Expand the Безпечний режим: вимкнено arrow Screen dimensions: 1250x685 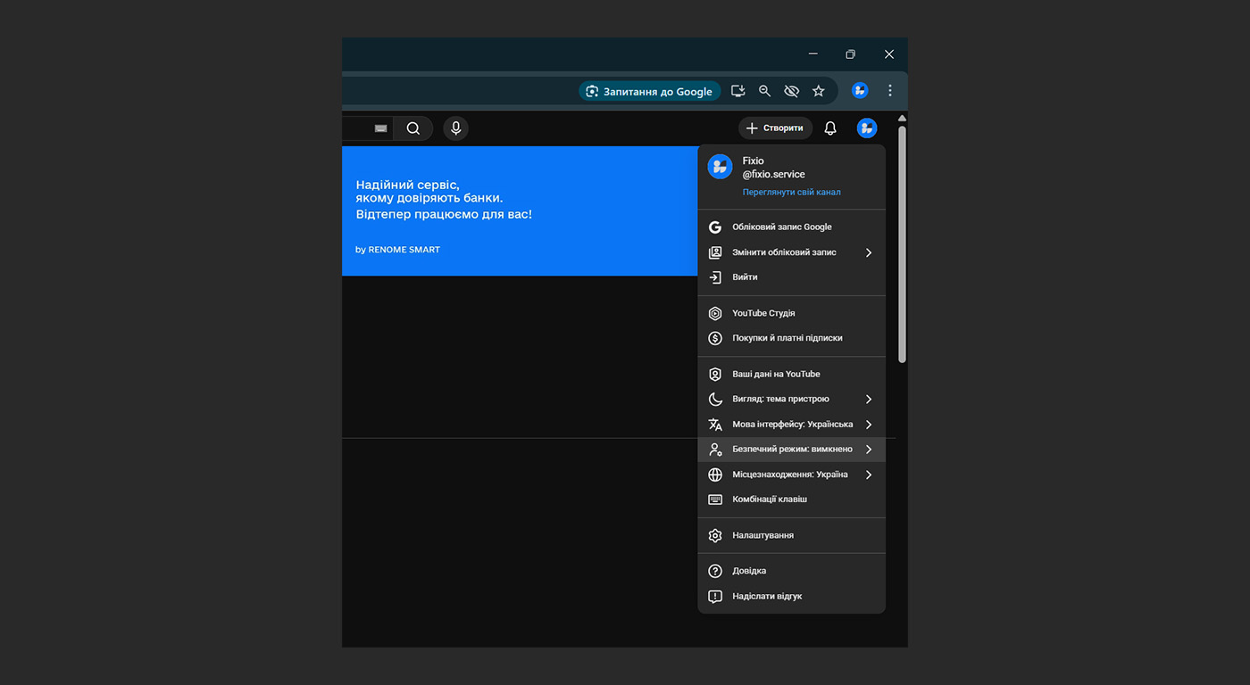(869, 450)
